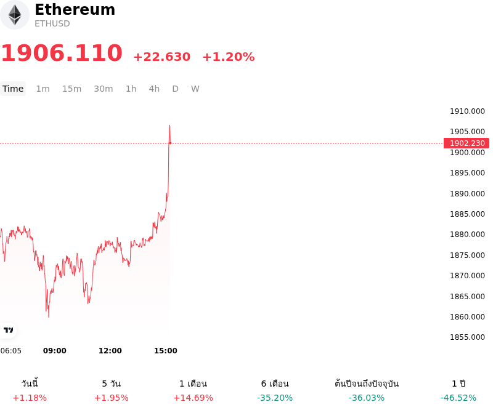Select the Time chart interval tab
The width and height of the screenshot is (493, 410).
click(13, 89)
